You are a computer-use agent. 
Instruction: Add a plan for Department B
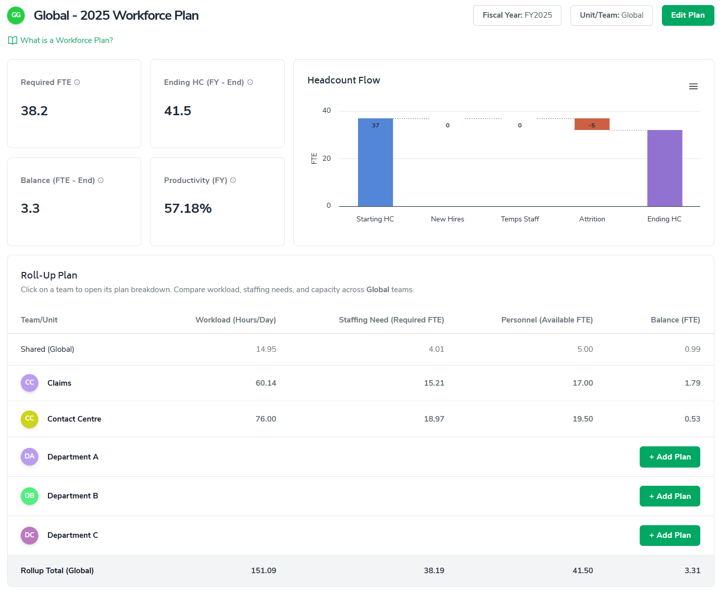(x=669, y=496)
